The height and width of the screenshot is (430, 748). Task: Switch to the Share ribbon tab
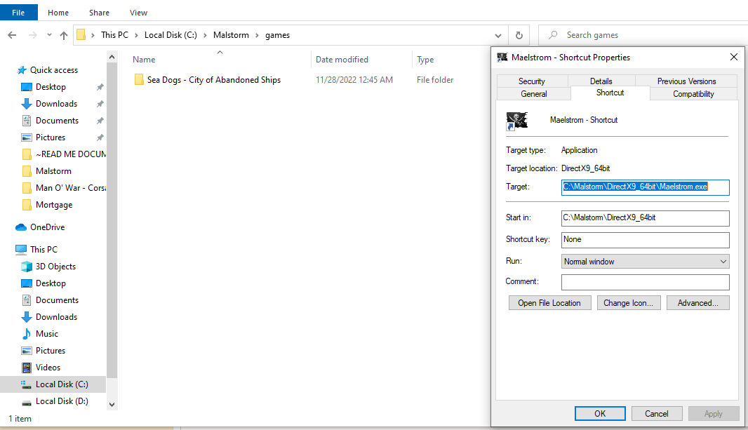99,13
